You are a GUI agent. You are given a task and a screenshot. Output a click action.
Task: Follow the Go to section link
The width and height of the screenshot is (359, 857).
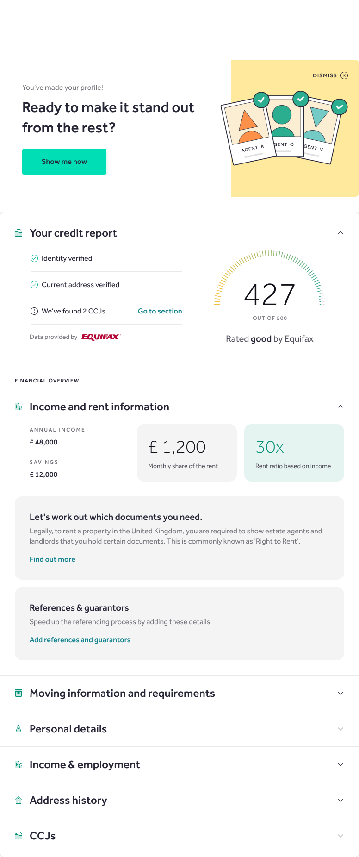[160, 311]
